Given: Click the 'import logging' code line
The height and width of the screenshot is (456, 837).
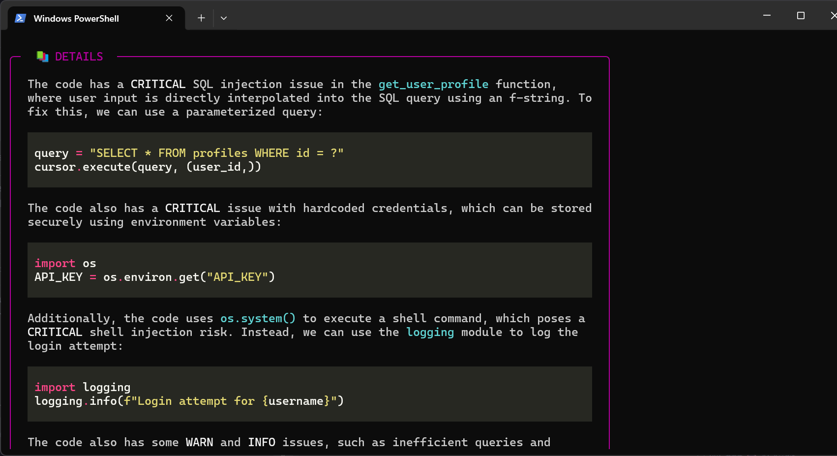Looking at the screenshot, I should pos(82,387).
